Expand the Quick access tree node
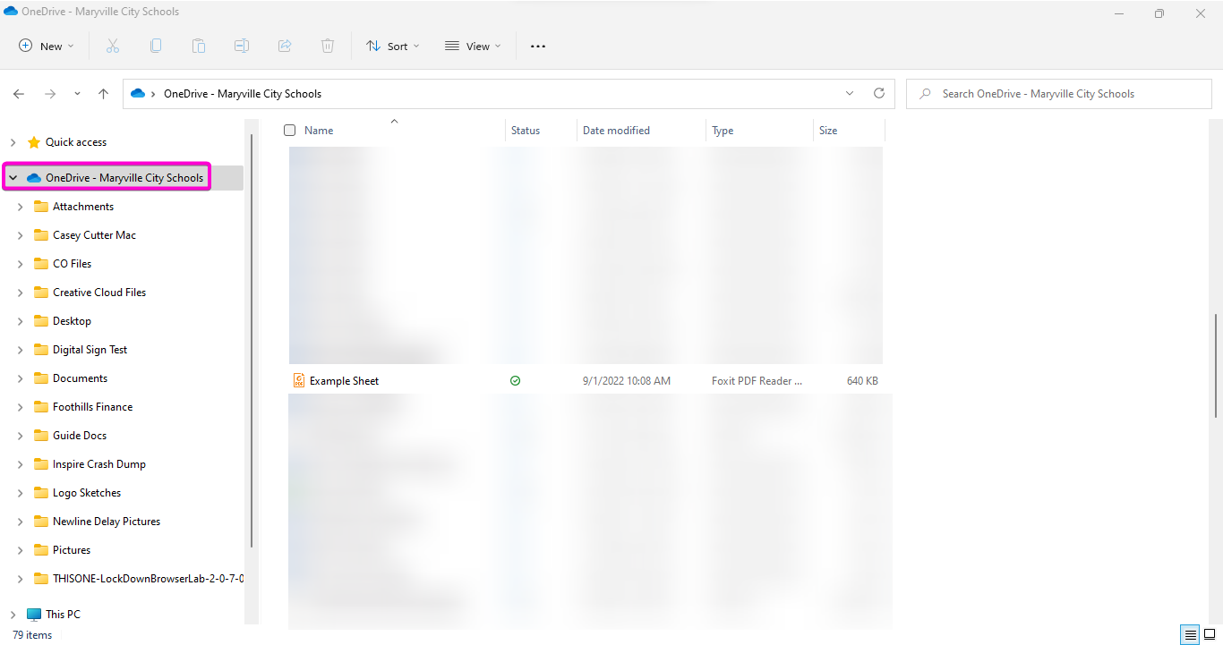The width and height of the screenshot is (1223, 645). 13,142
